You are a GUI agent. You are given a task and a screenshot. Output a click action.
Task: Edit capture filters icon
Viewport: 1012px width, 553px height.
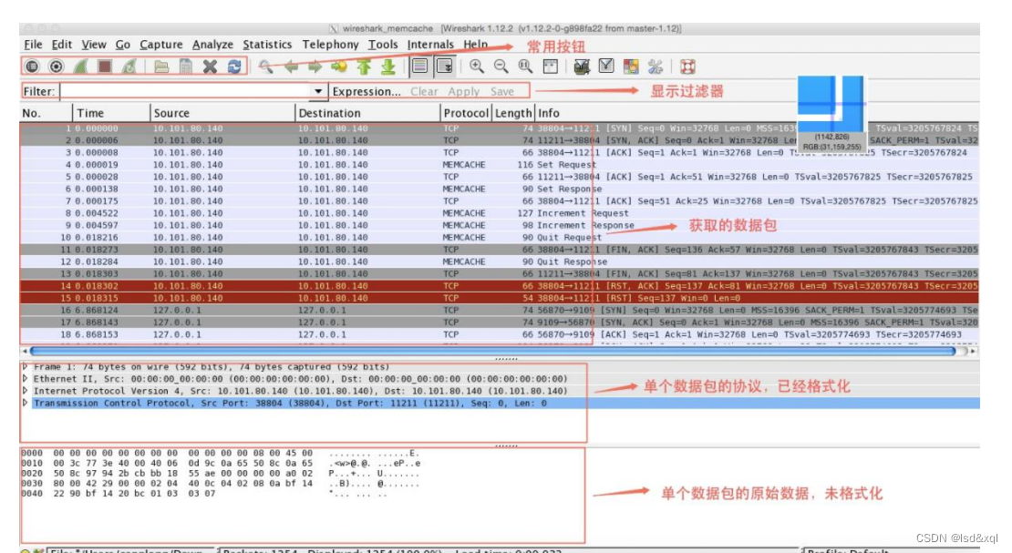(582, 67)
